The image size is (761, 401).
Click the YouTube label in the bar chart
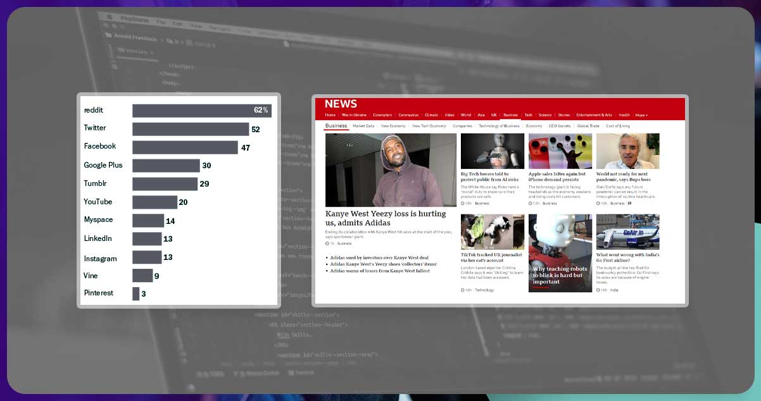tap(98, 202)
